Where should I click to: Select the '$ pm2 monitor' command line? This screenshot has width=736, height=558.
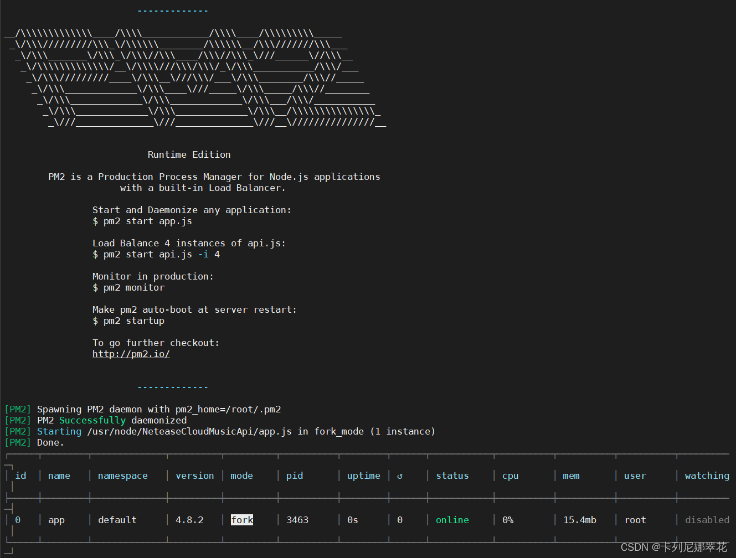(x=128, y=287)
